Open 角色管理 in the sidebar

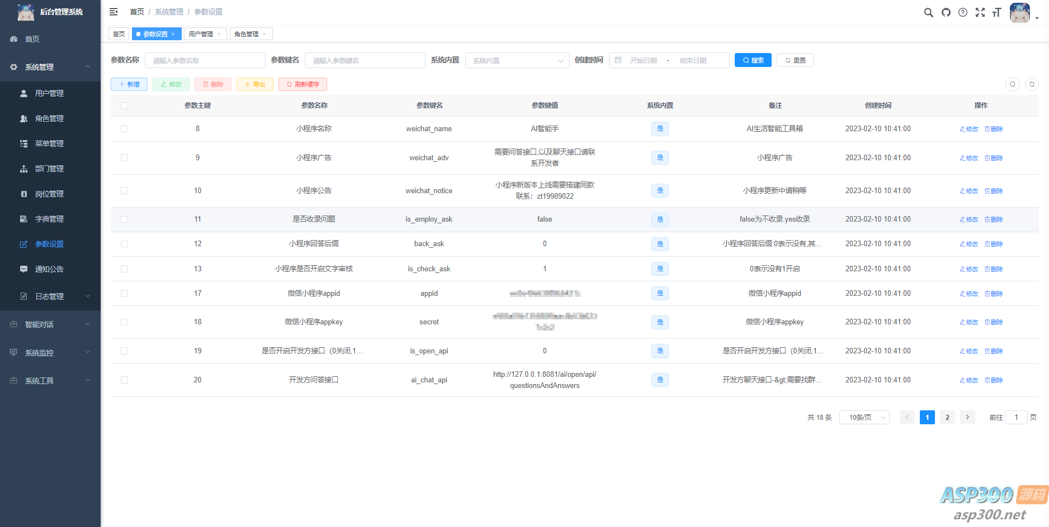[x=50, y=118]
